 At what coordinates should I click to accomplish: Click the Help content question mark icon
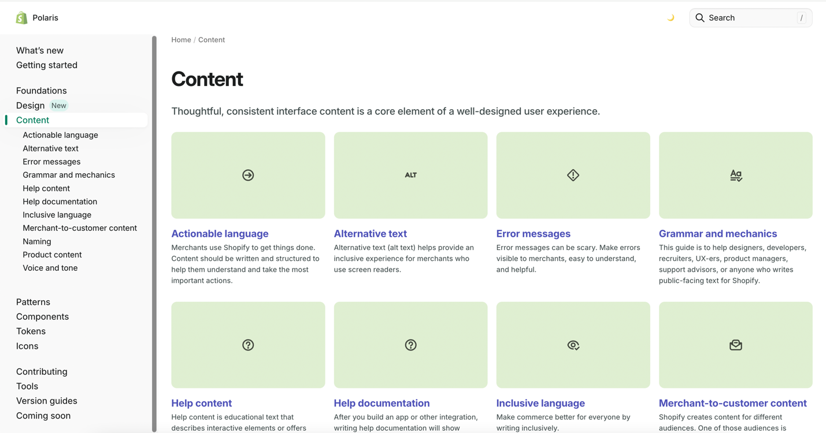coord(248,345)
